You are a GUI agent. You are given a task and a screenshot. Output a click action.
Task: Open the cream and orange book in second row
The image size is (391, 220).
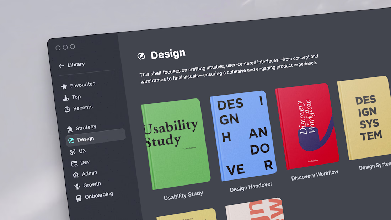(x=255, y=209)
